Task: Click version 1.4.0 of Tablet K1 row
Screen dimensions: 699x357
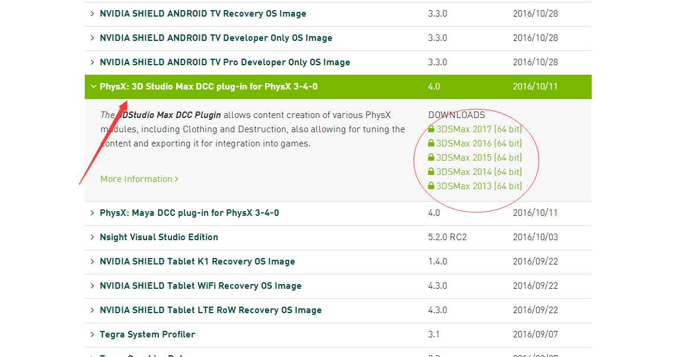Action: pyautogui.click(x=438, y=262)
